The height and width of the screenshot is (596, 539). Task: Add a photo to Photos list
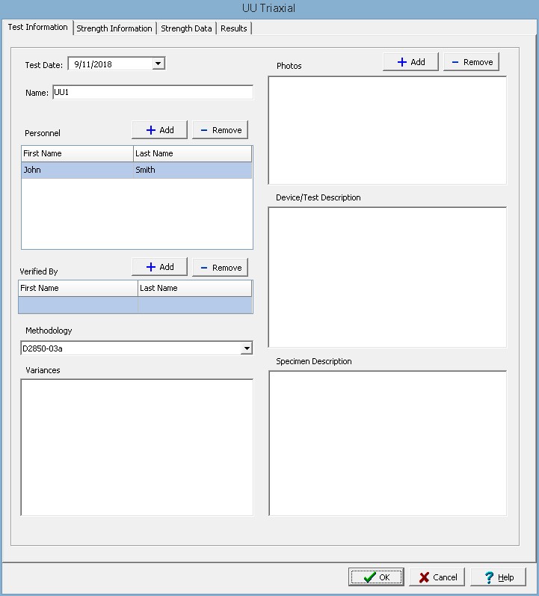click(410, 62)
